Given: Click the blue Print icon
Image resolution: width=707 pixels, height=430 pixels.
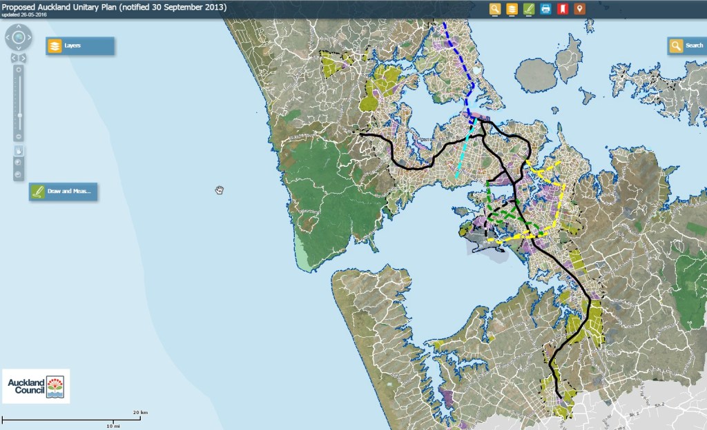Looking at the screenshot, I should coord(545,9).
